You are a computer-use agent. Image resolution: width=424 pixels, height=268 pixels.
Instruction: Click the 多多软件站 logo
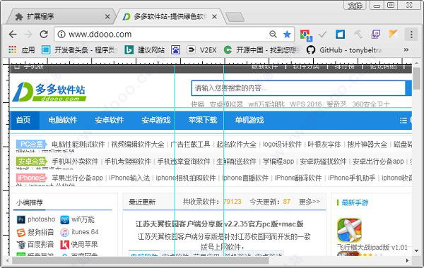point(49,92)
